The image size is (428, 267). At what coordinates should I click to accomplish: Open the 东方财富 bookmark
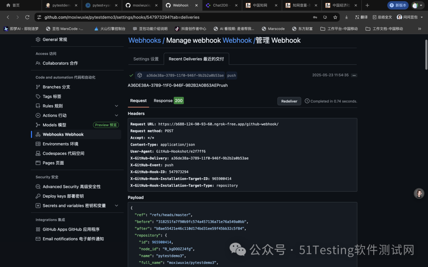[302, 28]
